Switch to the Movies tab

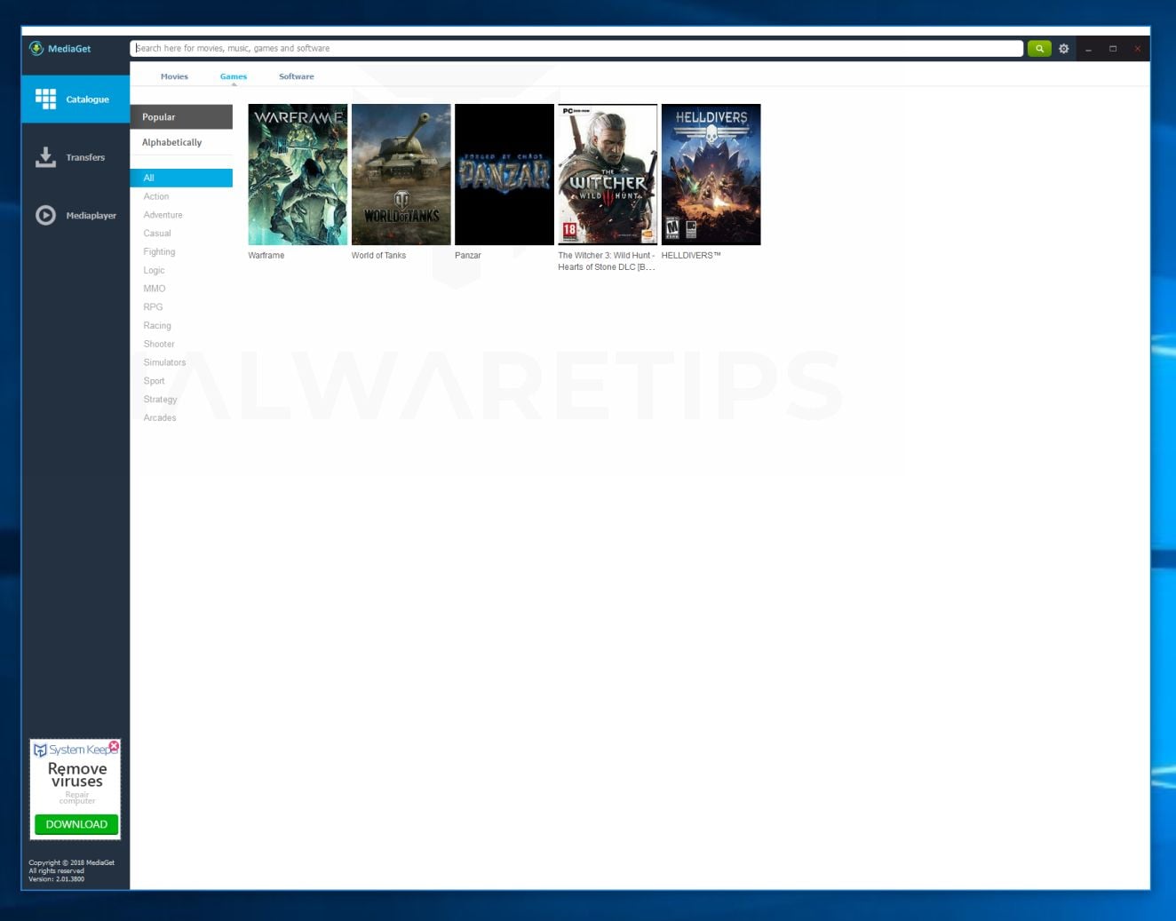[x=174, y=76]
